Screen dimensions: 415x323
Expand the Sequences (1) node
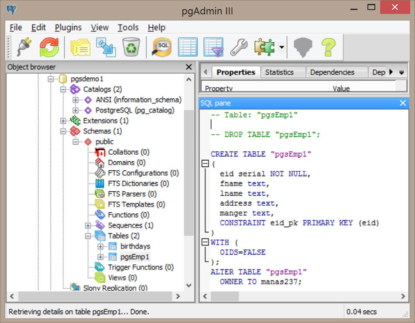pyautogui.click(x=88, y=225)
